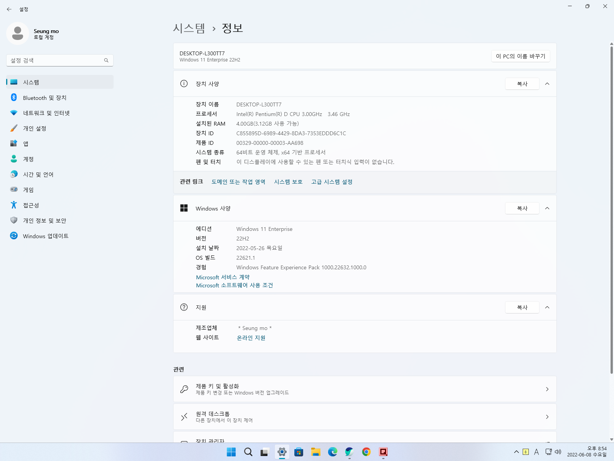Screen dimensions: 614x461
Task: Open 개인 설정 in the sidebar
Action: pyautogui.click(x=60, y=128)
